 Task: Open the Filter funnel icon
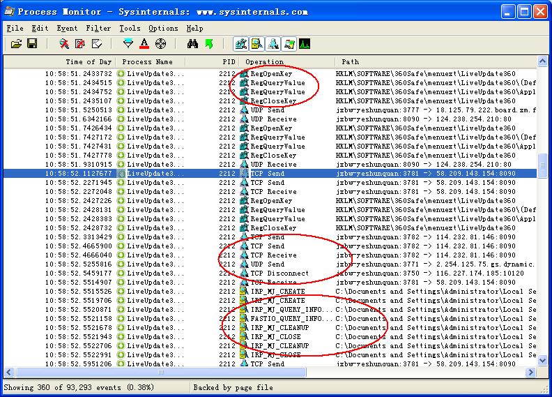[128, 44]
